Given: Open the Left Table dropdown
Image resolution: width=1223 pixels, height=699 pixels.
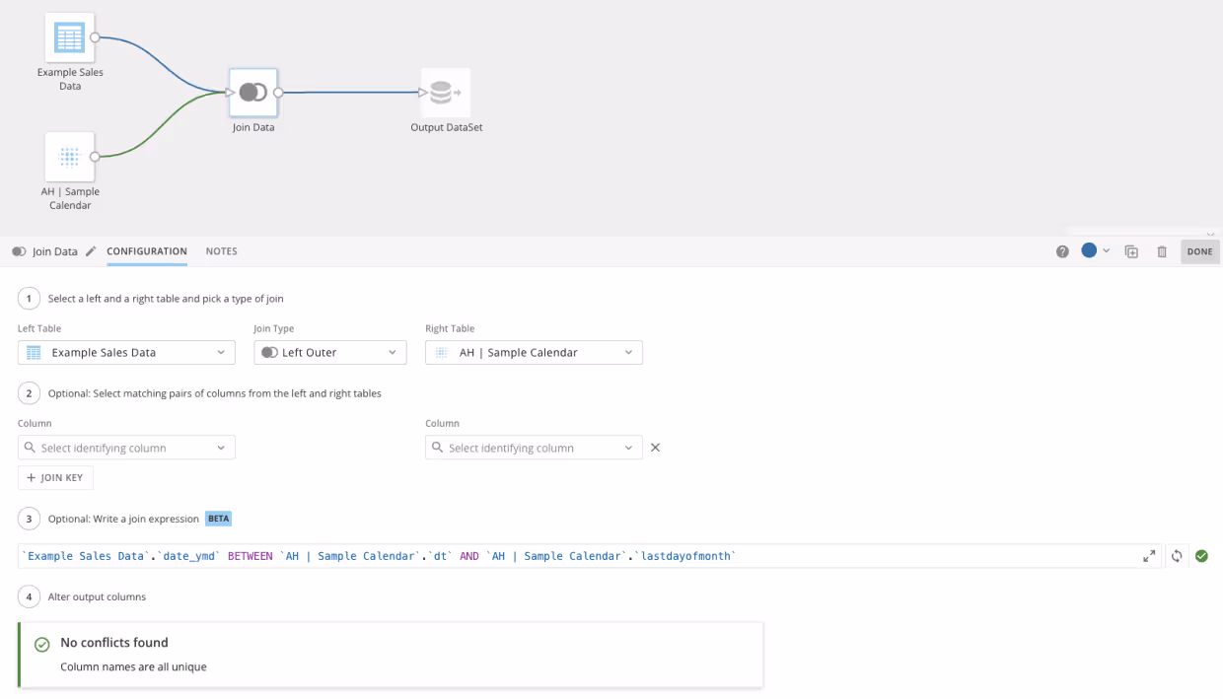Looking at the screenshot, I should pyautogui.click(x=126, y=352).
